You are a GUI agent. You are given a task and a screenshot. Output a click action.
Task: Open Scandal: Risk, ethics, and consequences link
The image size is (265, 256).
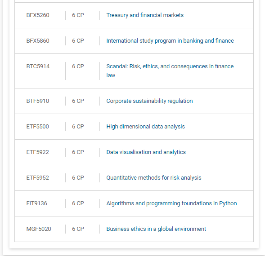[170, 71]
